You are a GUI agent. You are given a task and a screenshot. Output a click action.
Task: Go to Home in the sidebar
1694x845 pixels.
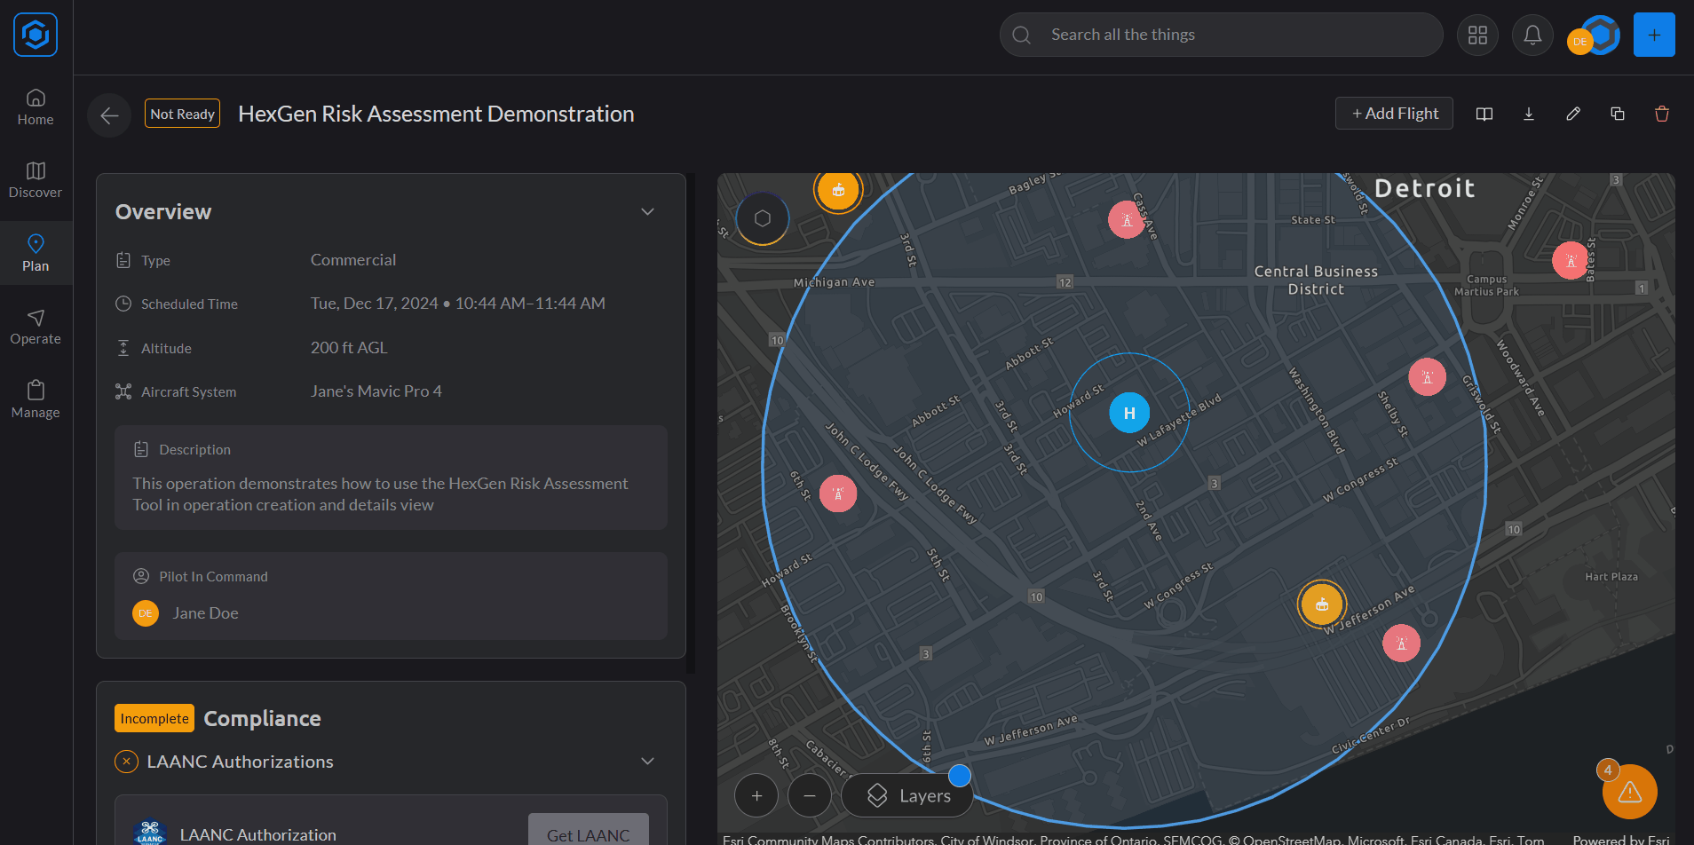click(x=36, y=107)
